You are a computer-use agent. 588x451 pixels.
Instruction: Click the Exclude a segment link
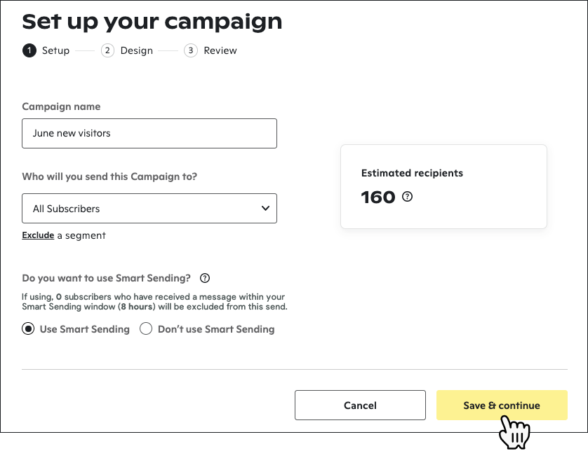click(x=38, y=235)
